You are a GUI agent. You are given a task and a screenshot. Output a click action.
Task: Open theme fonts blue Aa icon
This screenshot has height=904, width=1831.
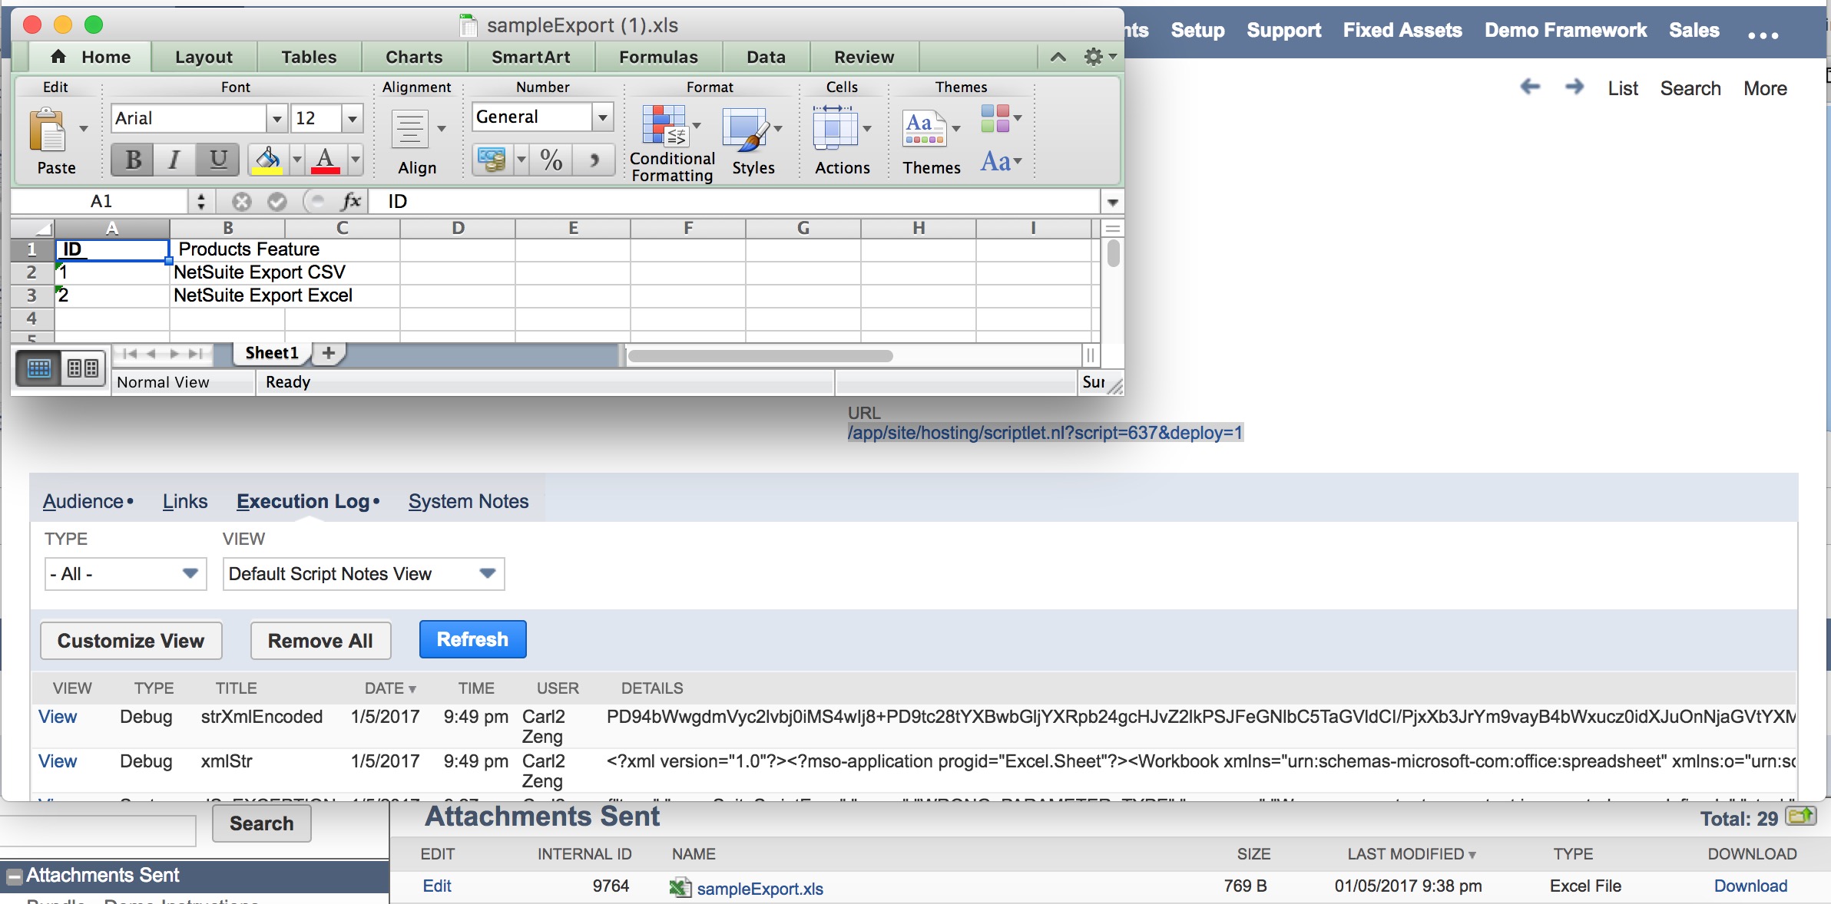[995, 161]
